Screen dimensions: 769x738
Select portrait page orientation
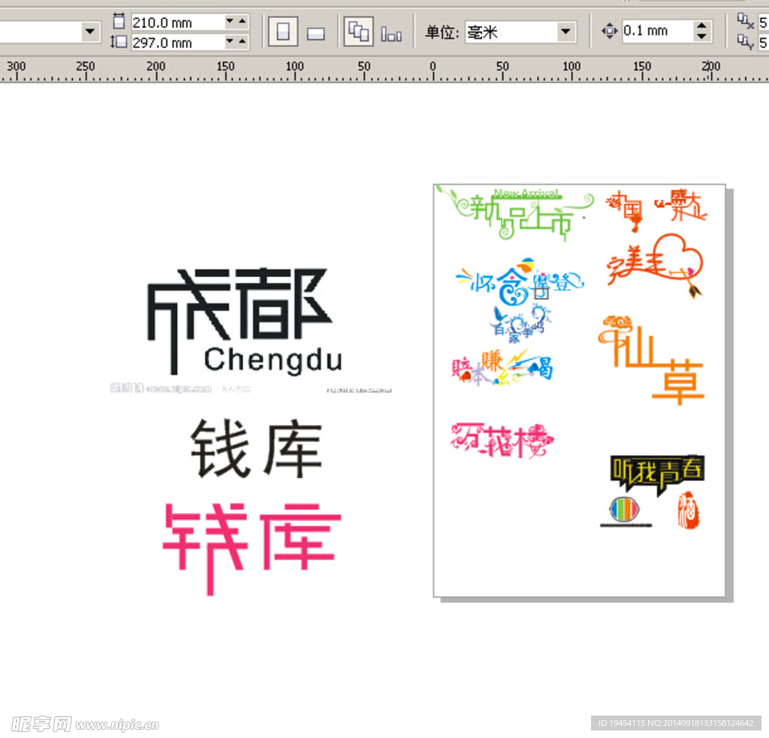pos(283,33)
